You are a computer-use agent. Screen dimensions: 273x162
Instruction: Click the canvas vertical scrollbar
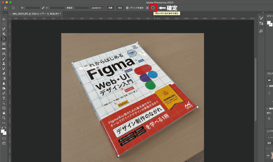255,89
